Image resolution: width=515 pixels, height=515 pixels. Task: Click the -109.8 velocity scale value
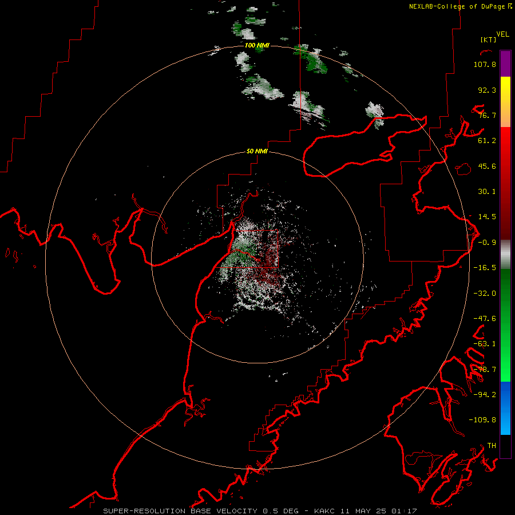pos(482,420)
